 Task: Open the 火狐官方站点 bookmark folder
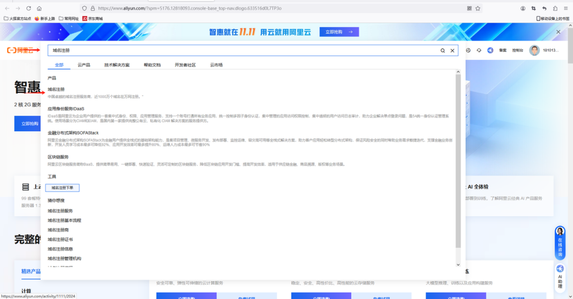[17, 18]
